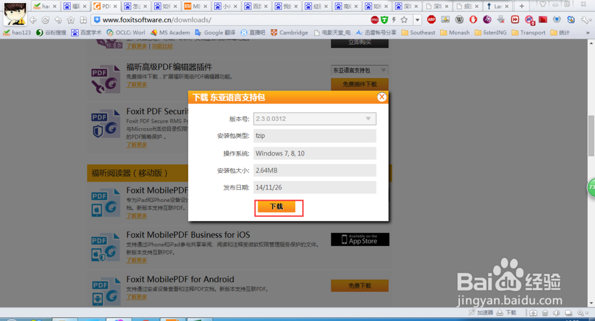This screenshot has height=321, width=595.
Task: Switch to the 'hao' tab
Action: click(45, 6)
